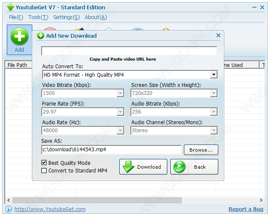Open the File(F) menu
Screen dimensions: 268x214
16,17
